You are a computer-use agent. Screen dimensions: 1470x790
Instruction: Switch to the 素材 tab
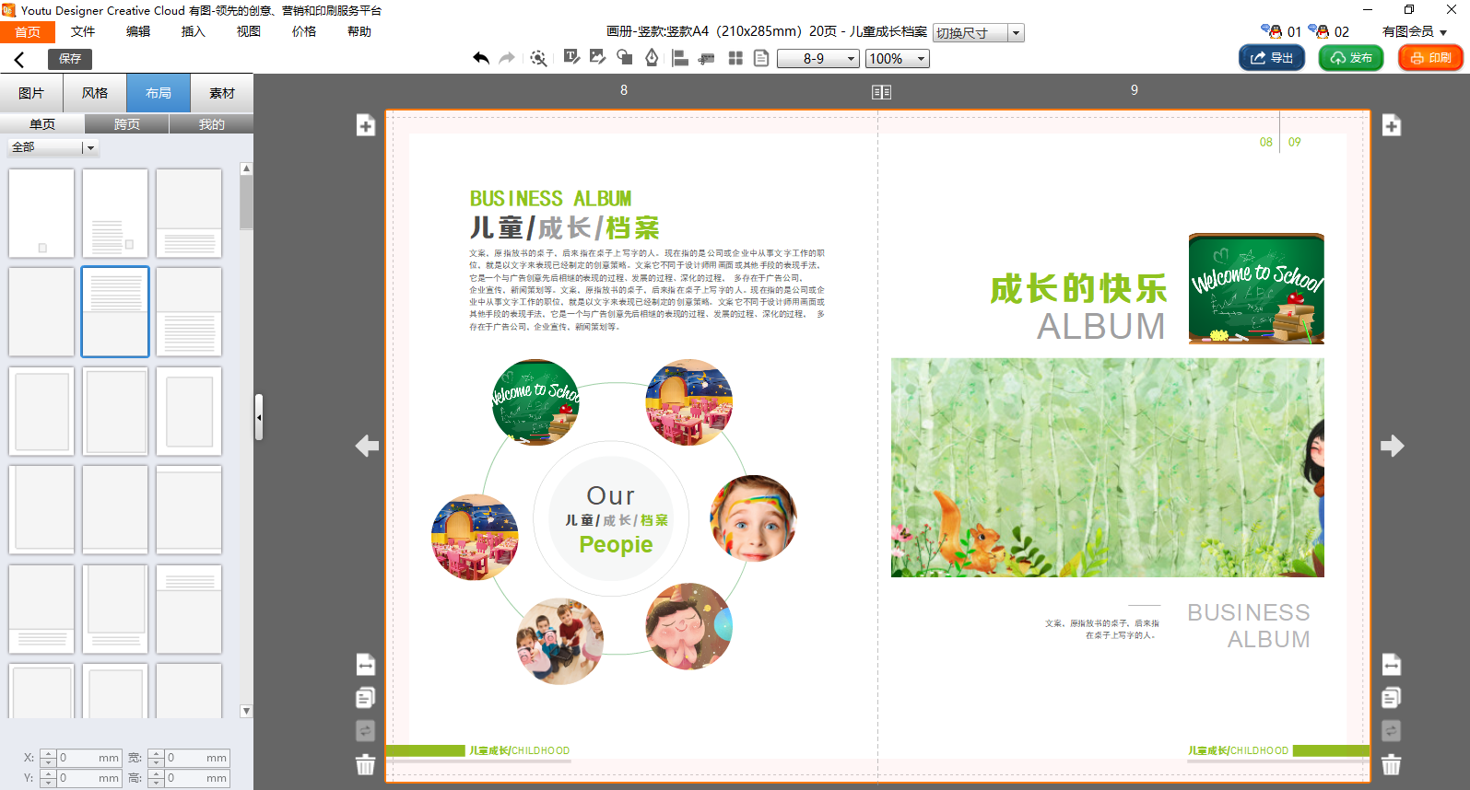tap(221, 93)
